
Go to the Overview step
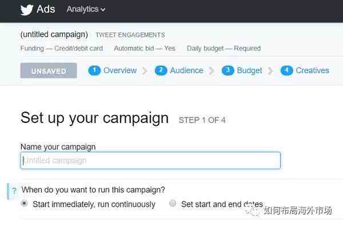coord(120,70)
